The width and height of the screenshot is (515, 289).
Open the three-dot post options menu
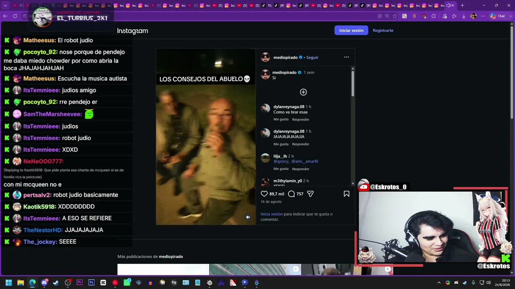point(346,57)
